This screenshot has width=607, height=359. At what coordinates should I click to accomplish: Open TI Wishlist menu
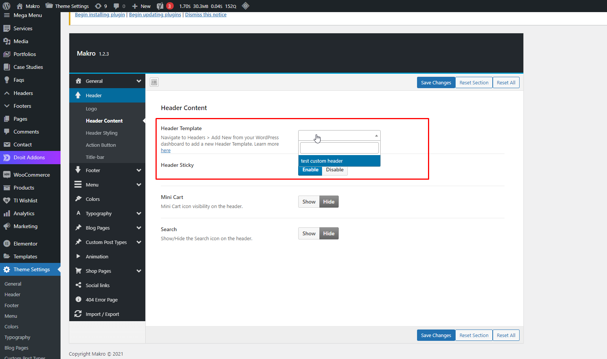(x=30, y=200)
